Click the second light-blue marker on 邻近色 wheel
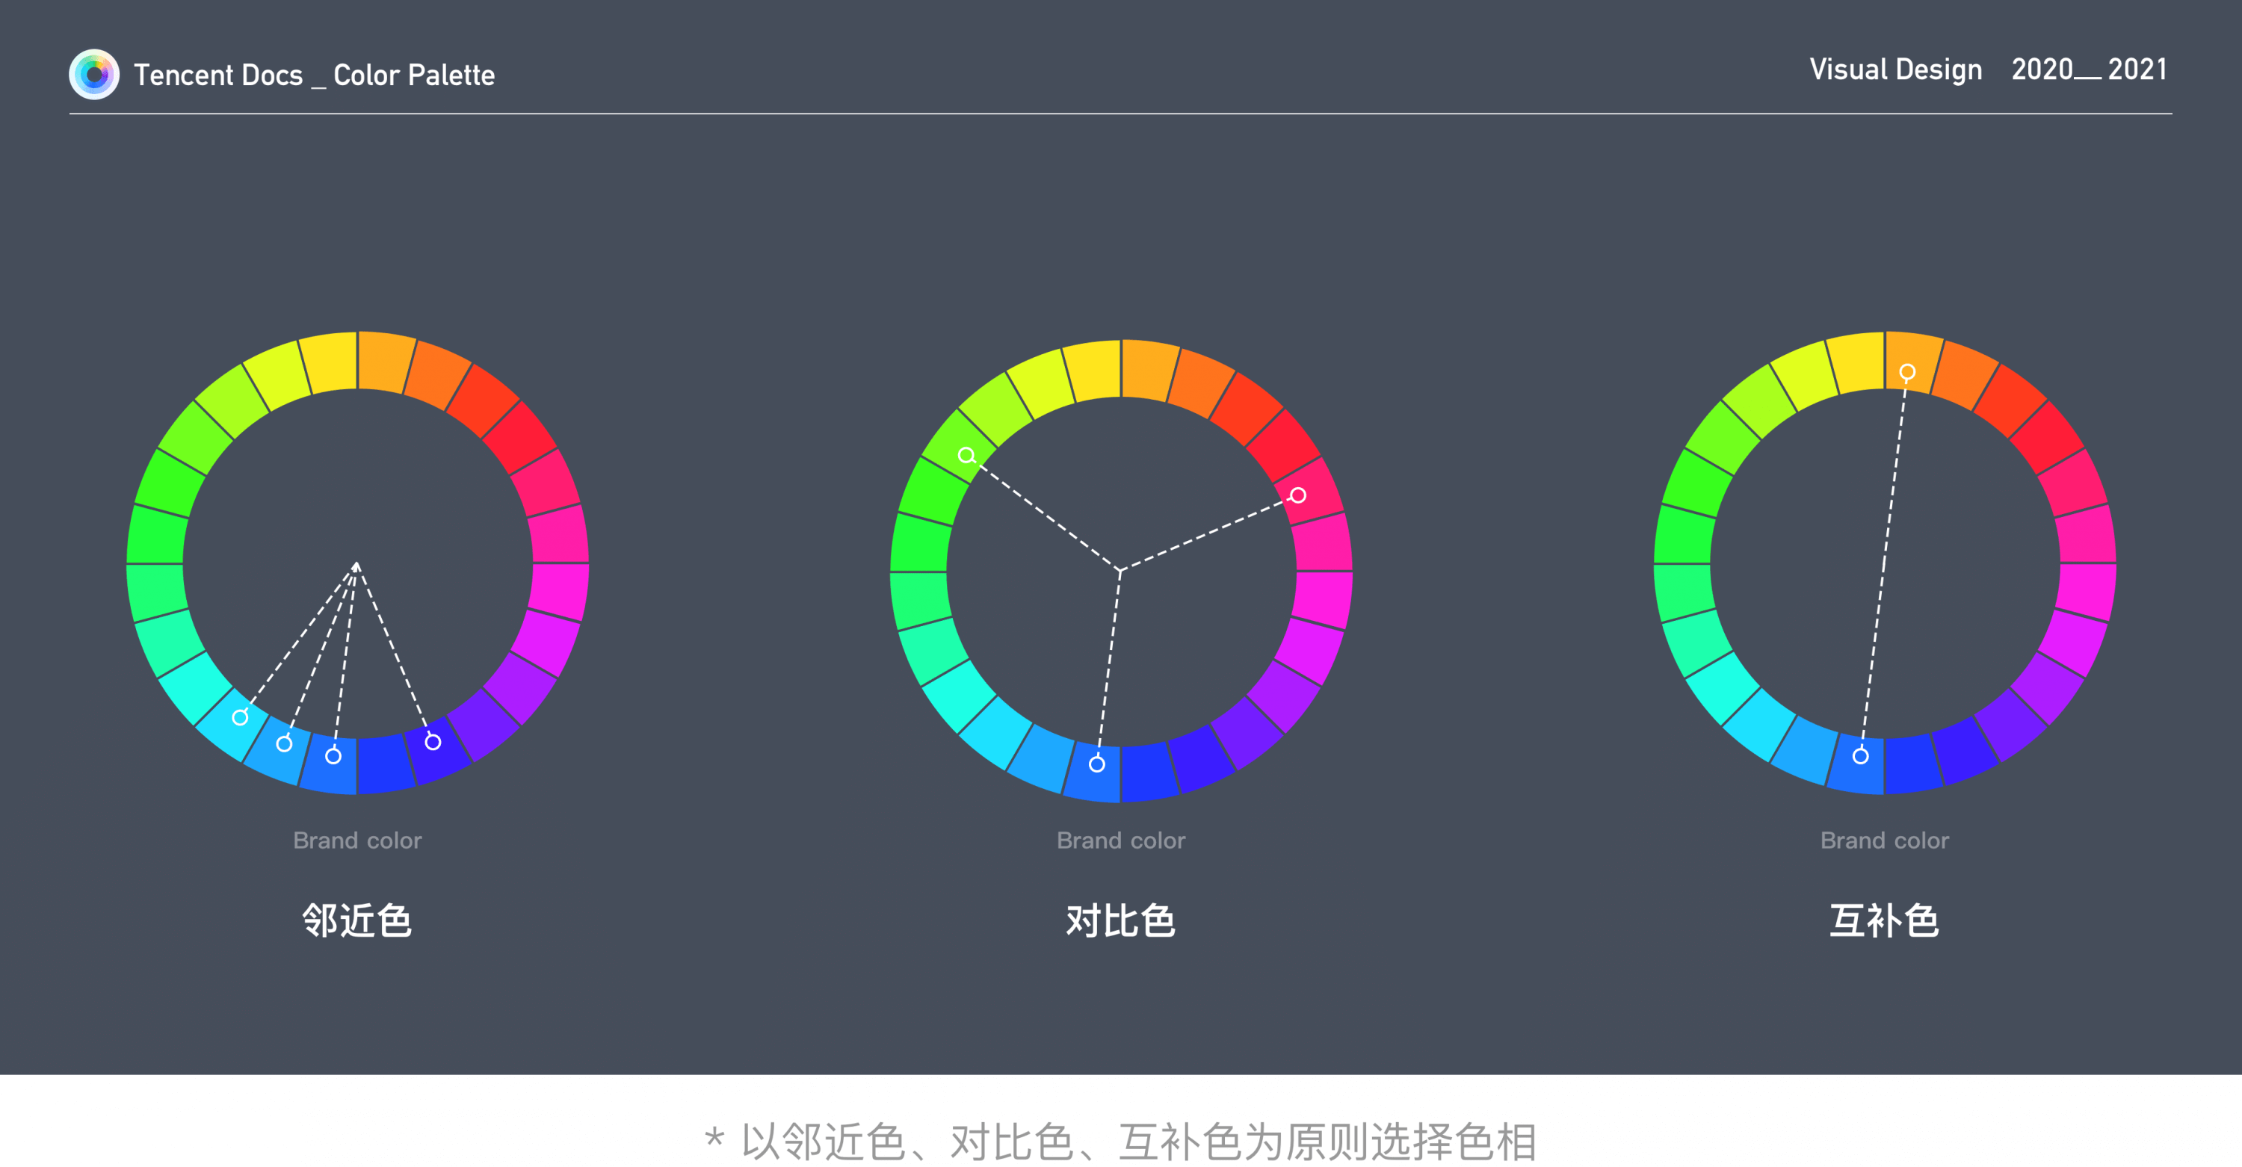Viewport: 2242px width, 1167px height. pyautogui.click(x=284, y=743)
